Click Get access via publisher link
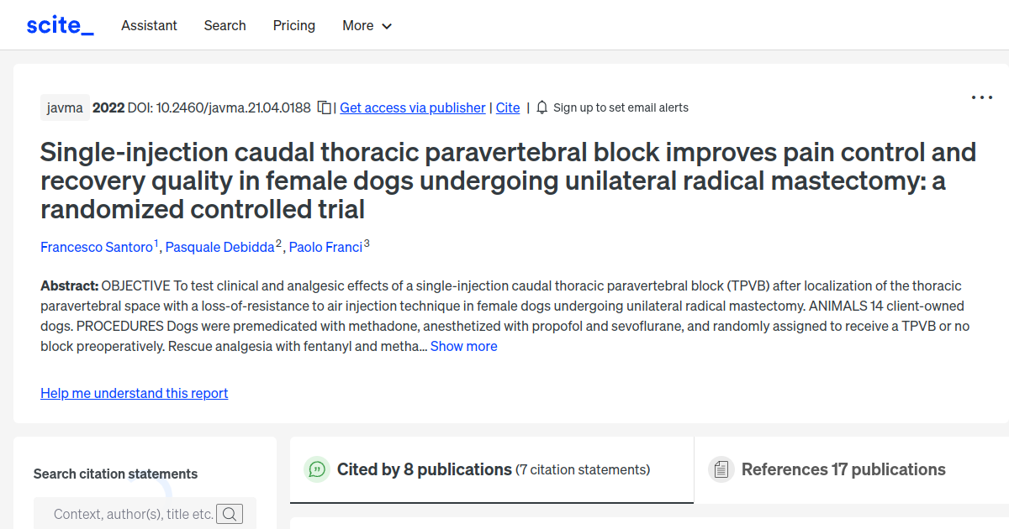The width and height of the screenshot is (1009, 529). (x=412, y=107)
